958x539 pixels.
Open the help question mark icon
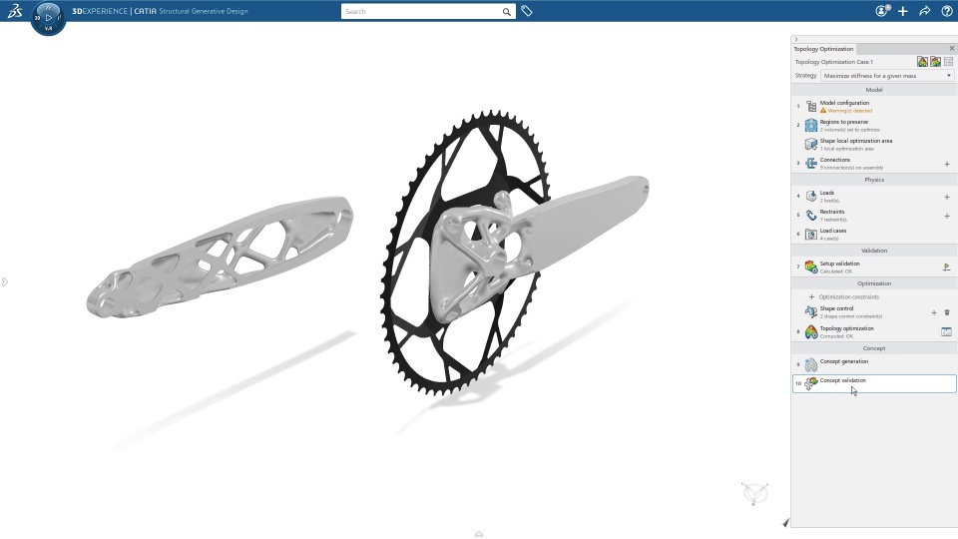[947, 11]
